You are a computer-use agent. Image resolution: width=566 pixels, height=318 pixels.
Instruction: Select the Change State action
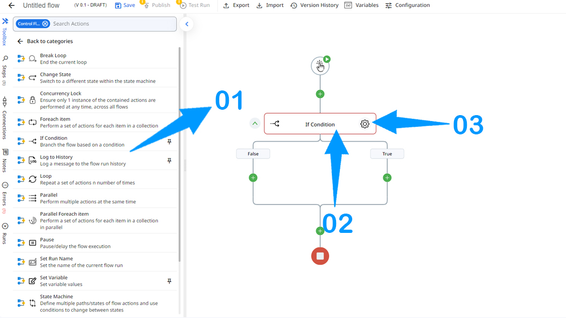click(x=95, y=78)
